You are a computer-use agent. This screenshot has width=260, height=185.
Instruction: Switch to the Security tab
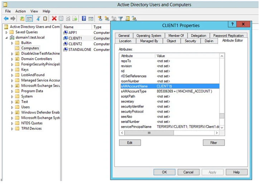(191, 41)
